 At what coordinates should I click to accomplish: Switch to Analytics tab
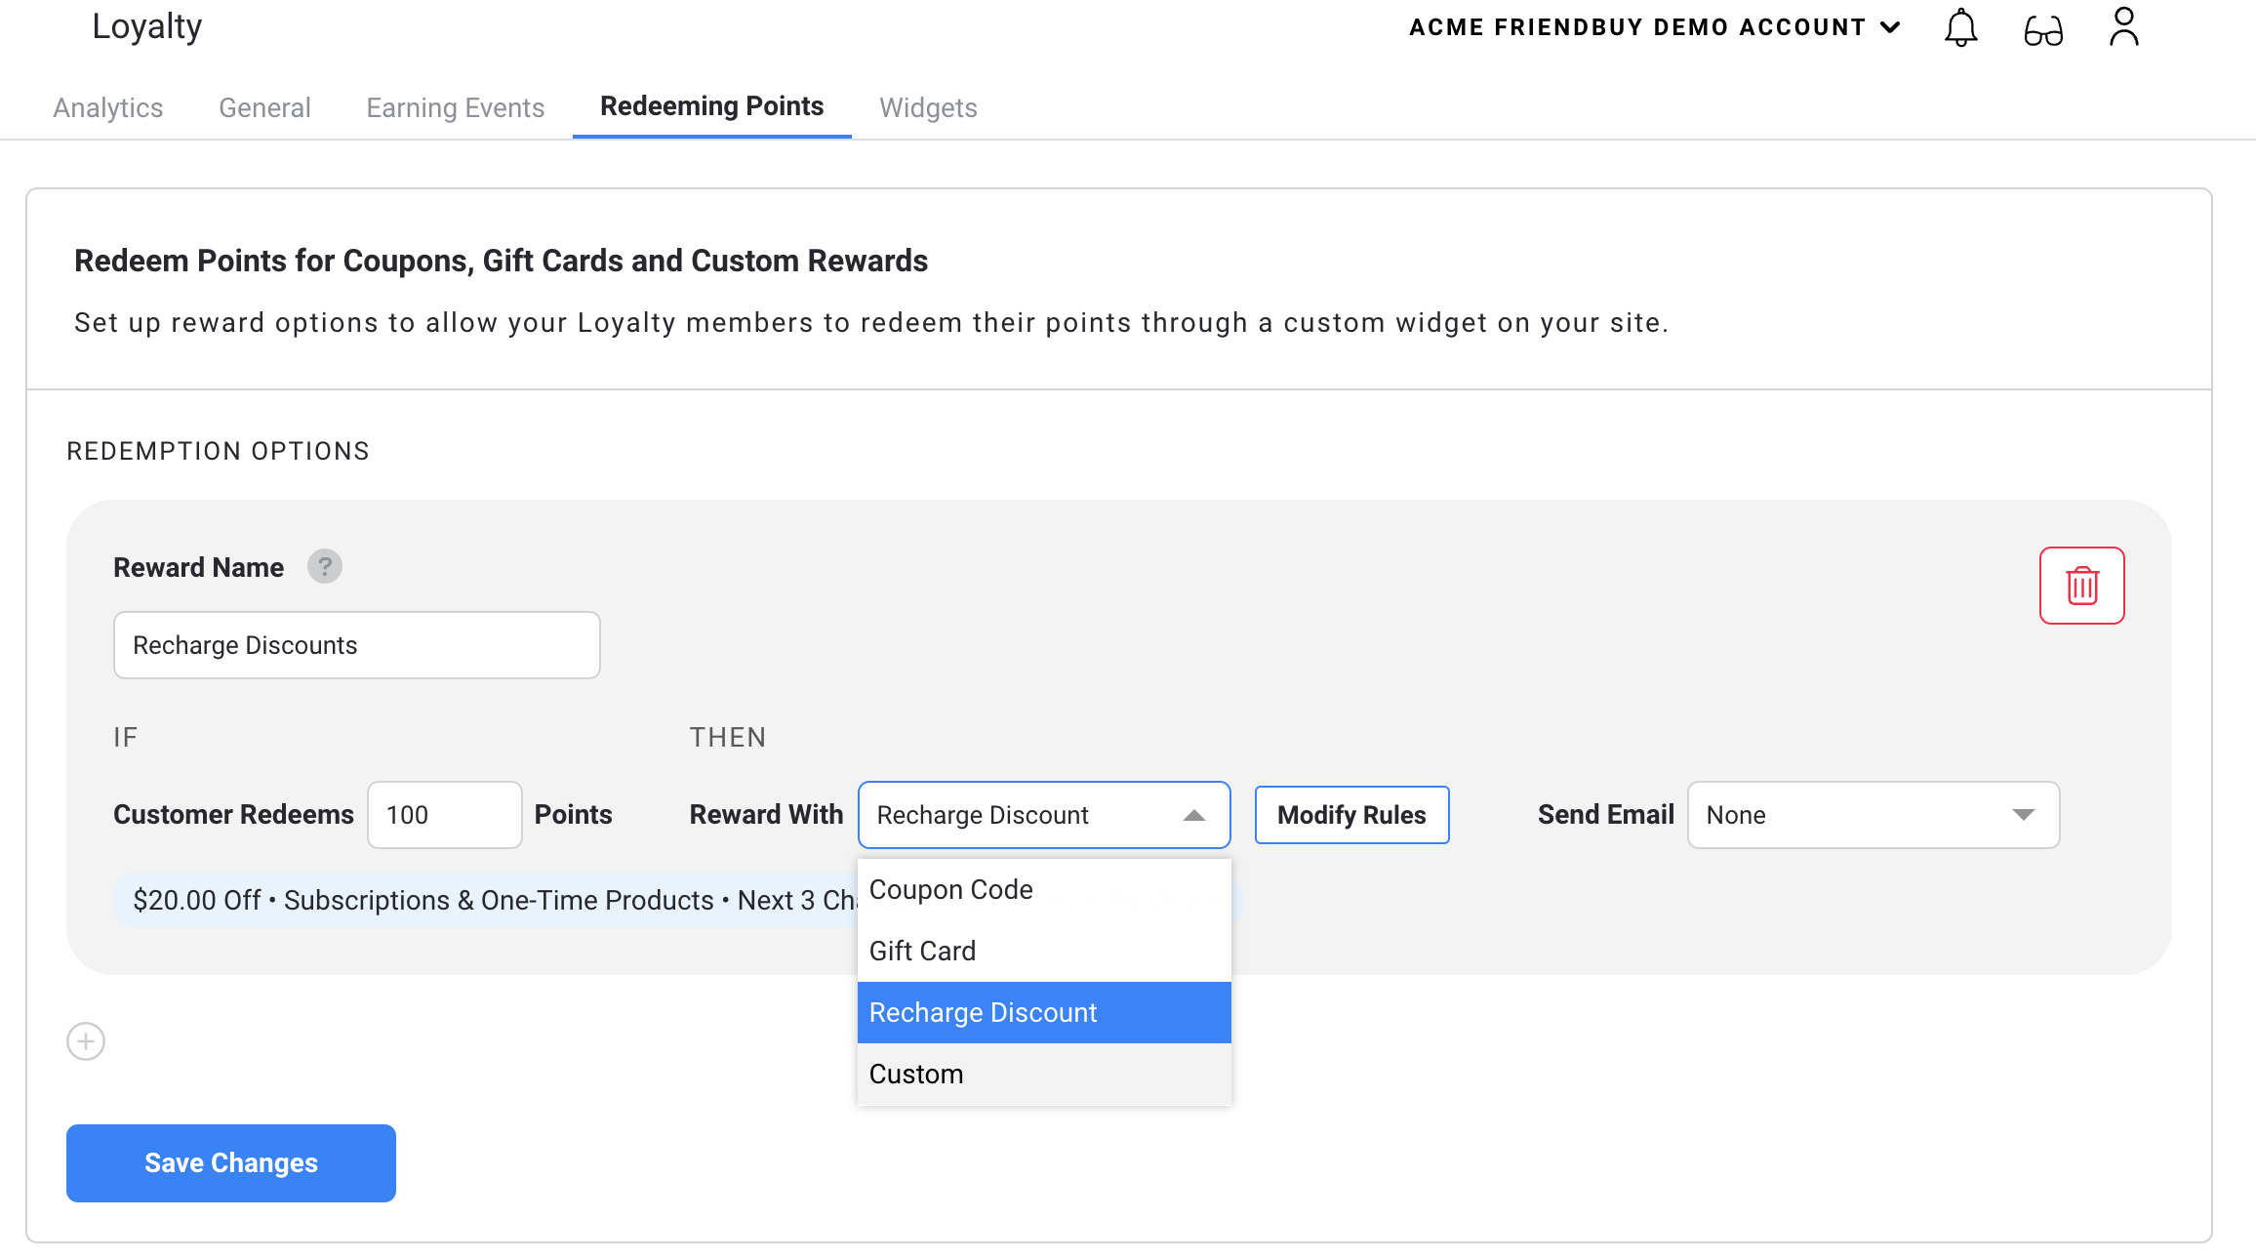coord(107,107)
